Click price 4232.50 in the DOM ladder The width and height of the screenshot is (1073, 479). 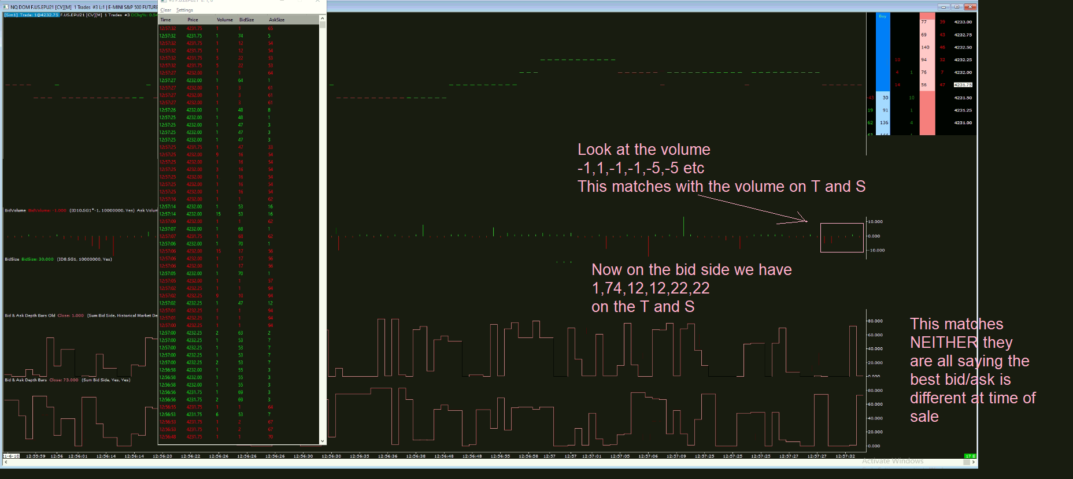[963, 47]
